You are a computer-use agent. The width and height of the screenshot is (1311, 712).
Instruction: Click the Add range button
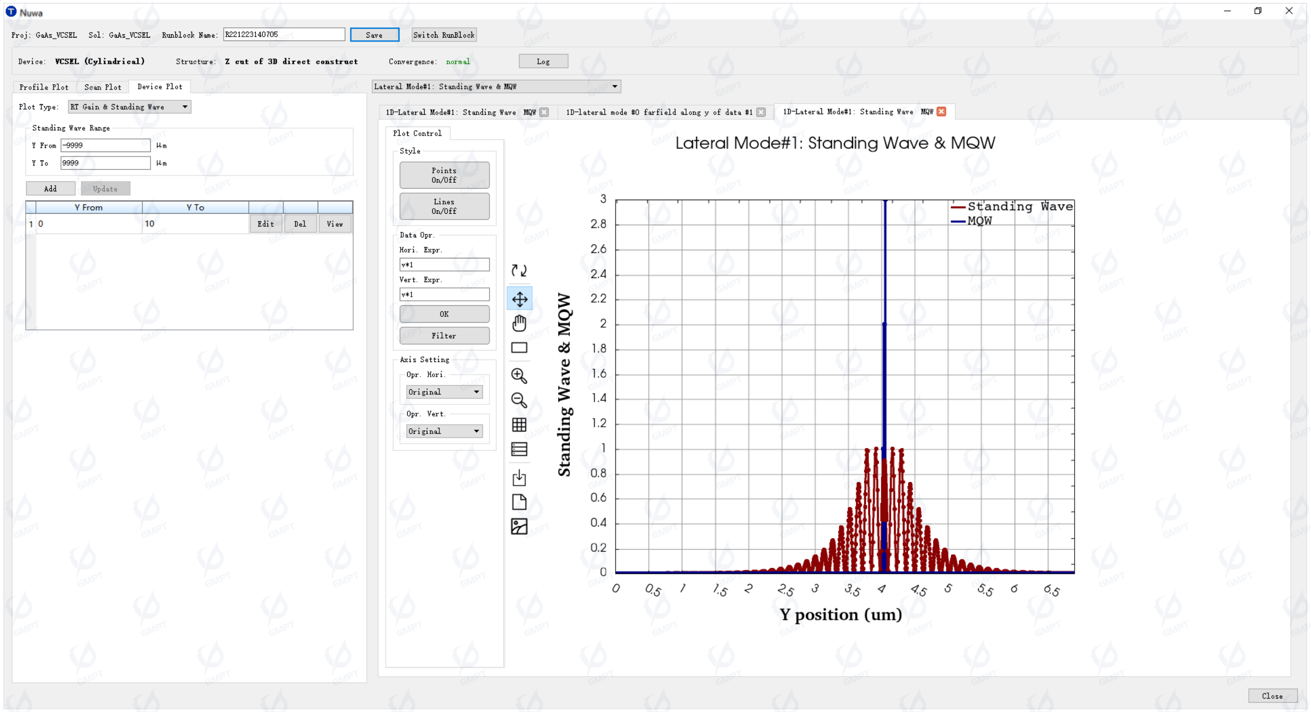tap(50, 189)
